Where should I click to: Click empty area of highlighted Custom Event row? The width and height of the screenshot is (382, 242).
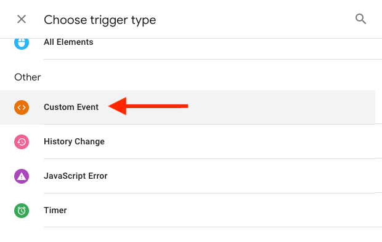pos(280,107)
